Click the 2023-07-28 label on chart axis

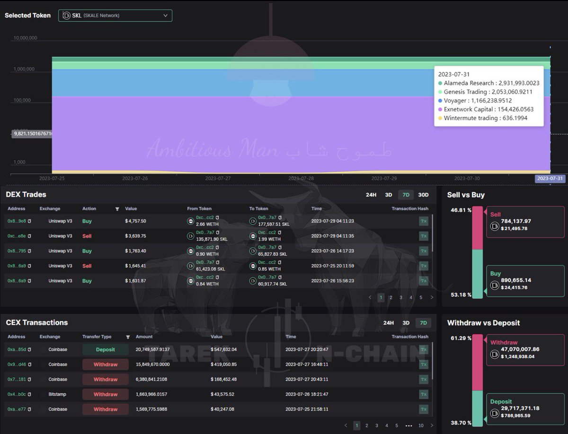pos(301,178)
